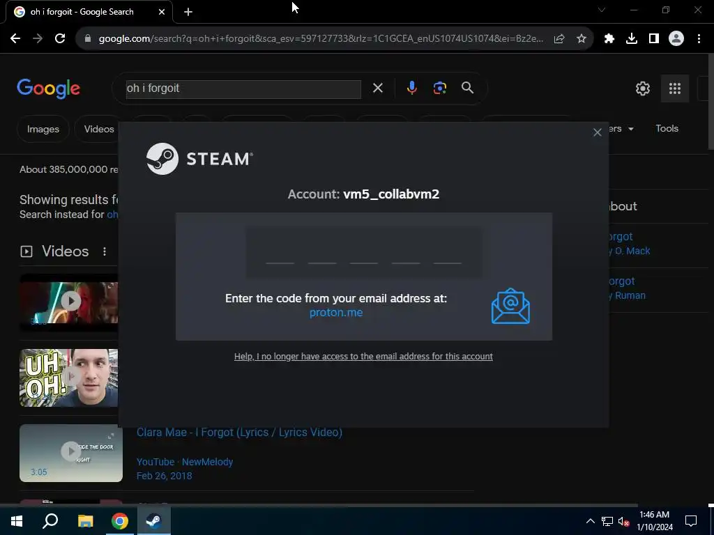Open the Windows Start menu

tap(17, 521)
